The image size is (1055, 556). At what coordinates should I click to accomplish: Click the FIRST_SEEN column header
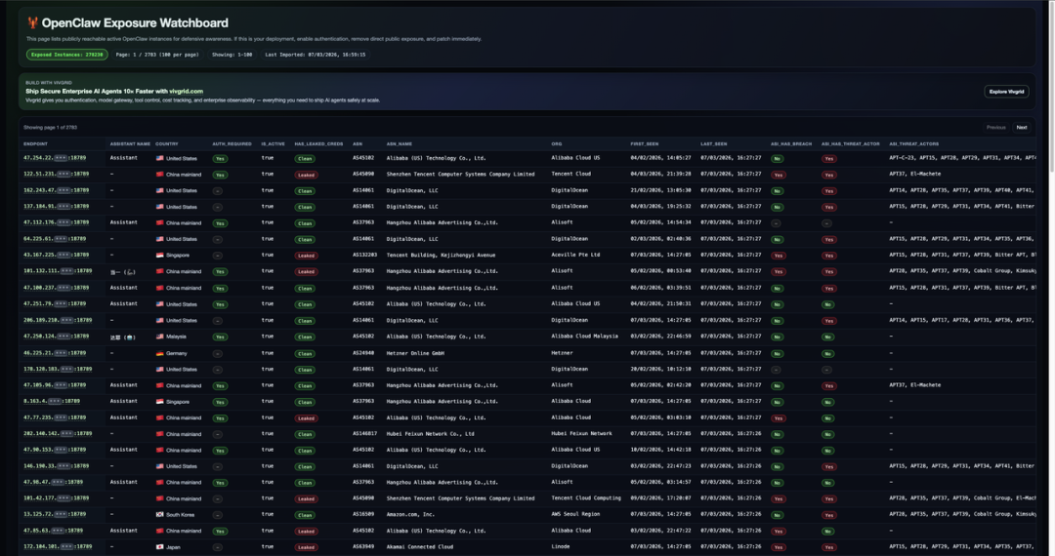coord(645,143)
